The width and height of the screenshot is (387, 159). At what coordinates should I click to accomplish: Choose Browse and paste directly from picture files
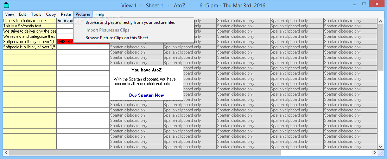pos(134,22)
